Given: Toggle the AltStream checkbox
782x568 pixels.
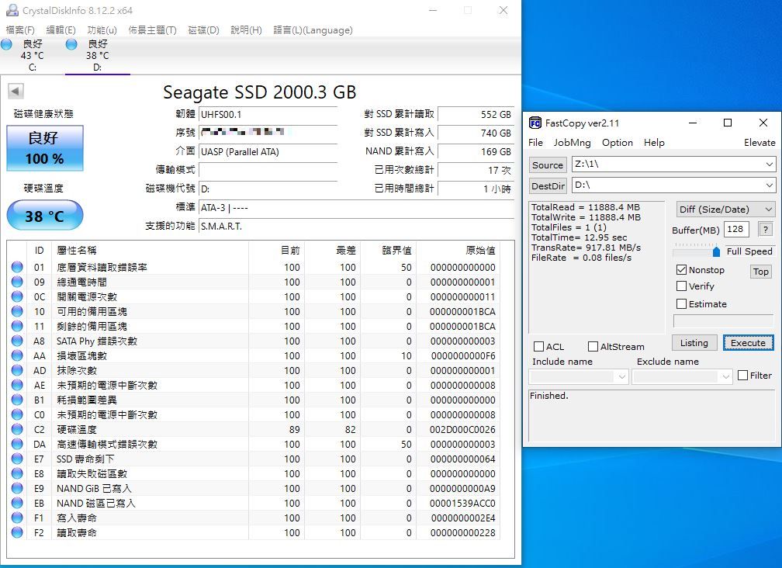Looking at the screenshot, I should [593, 347].
